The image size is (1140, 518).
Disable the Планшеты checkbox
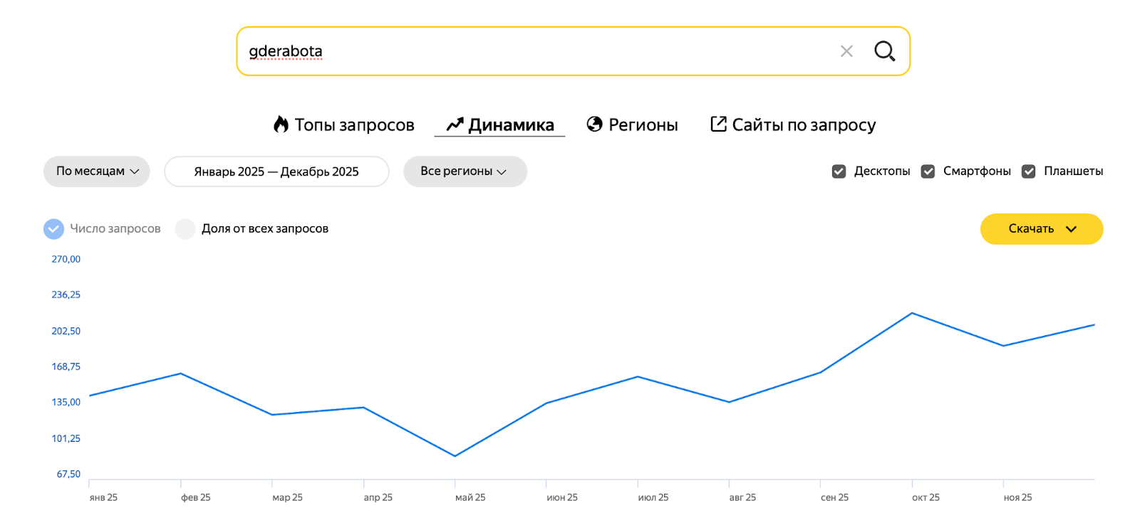1028,171
